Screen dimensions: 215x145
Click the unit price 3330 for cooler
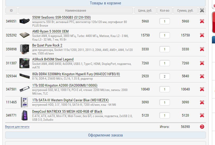pos(145,49)
